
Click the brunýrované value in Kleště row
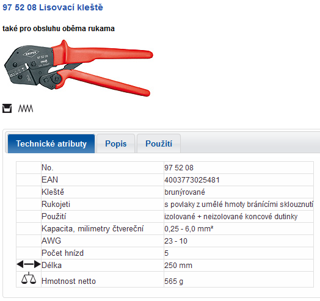point(184,192)
